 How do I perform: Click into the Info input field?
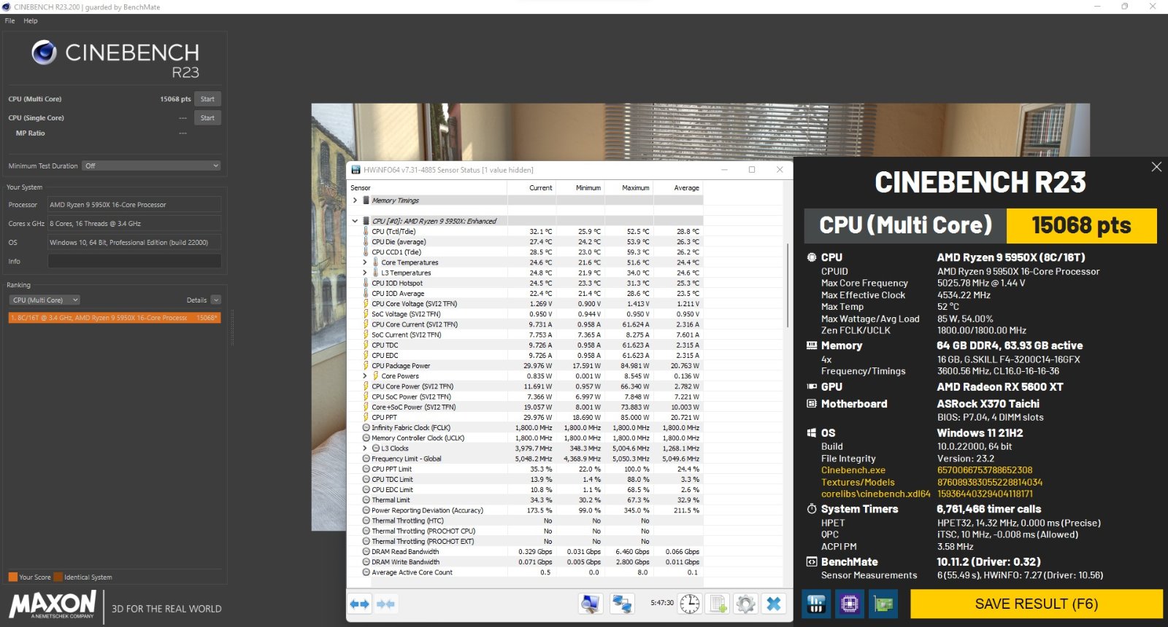coord(134,261)
